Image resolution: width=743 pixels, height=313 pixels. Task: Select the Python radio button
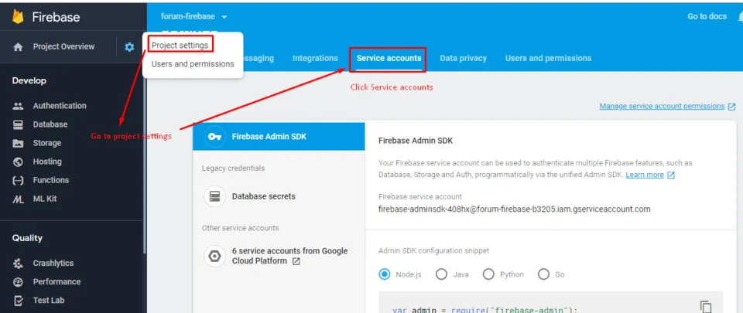tap(488, 274)
